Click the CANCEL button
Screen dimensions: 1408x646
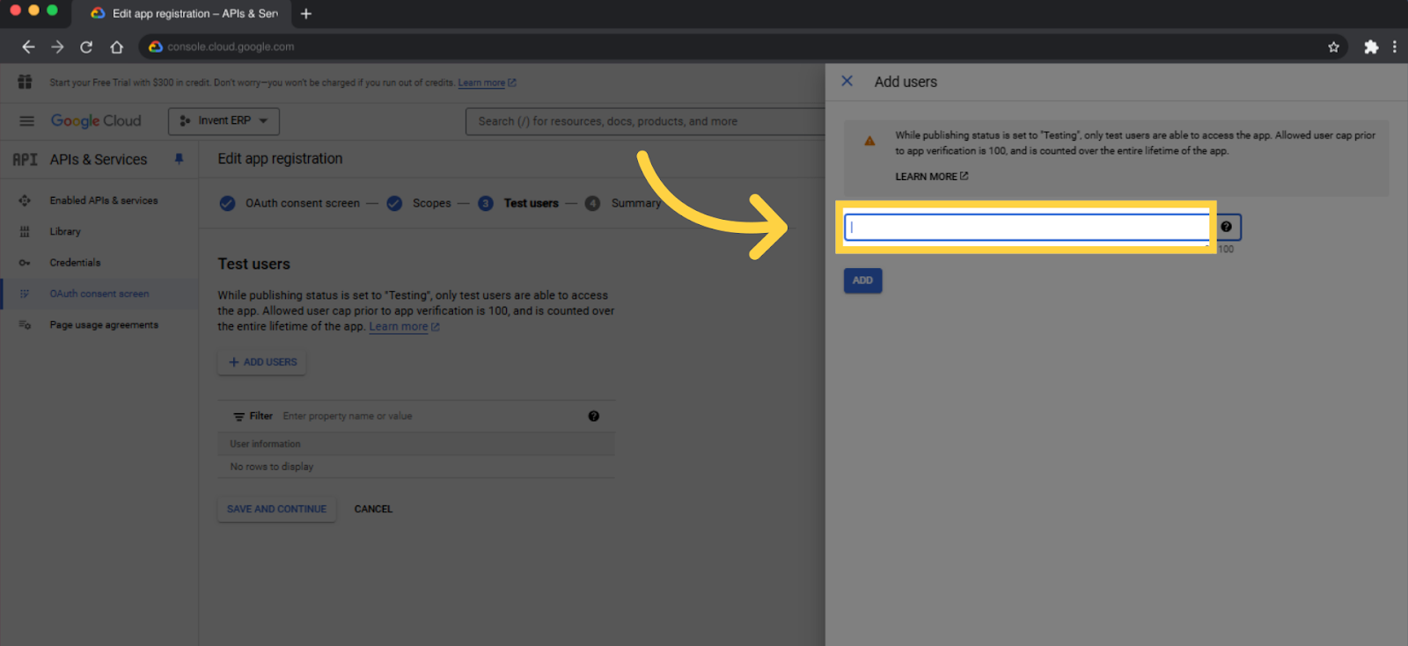click(373, 509)
